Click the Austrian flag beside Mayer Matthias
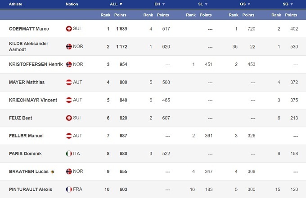 [x=69, y=82]
